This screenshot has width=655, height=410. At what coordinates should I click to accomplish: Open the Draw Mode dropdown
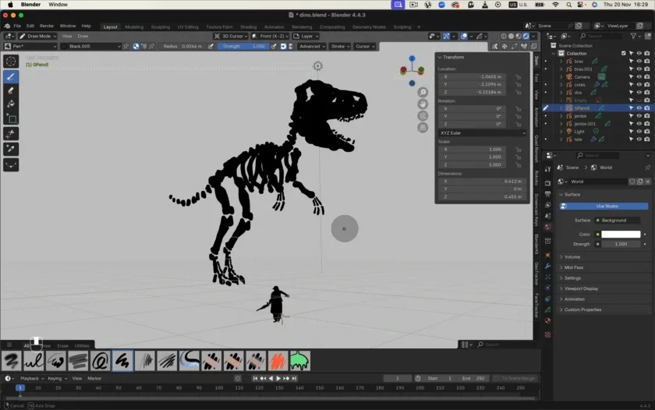click(37, 36)
